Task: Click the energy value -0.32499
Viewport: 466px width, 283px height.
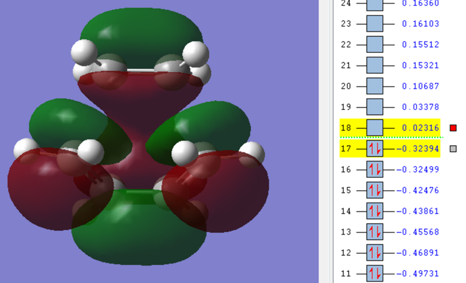Action: pos(418,169)
